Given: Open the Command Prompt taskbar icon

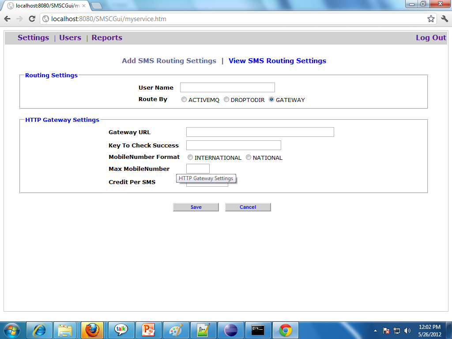Looking at the screenshot, I should pyautogui.click(x=258, y=330).
